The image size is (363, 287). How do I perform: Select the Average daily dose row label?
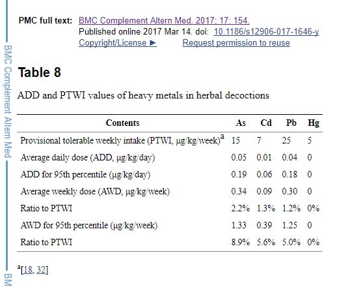[x=88, y=158]
